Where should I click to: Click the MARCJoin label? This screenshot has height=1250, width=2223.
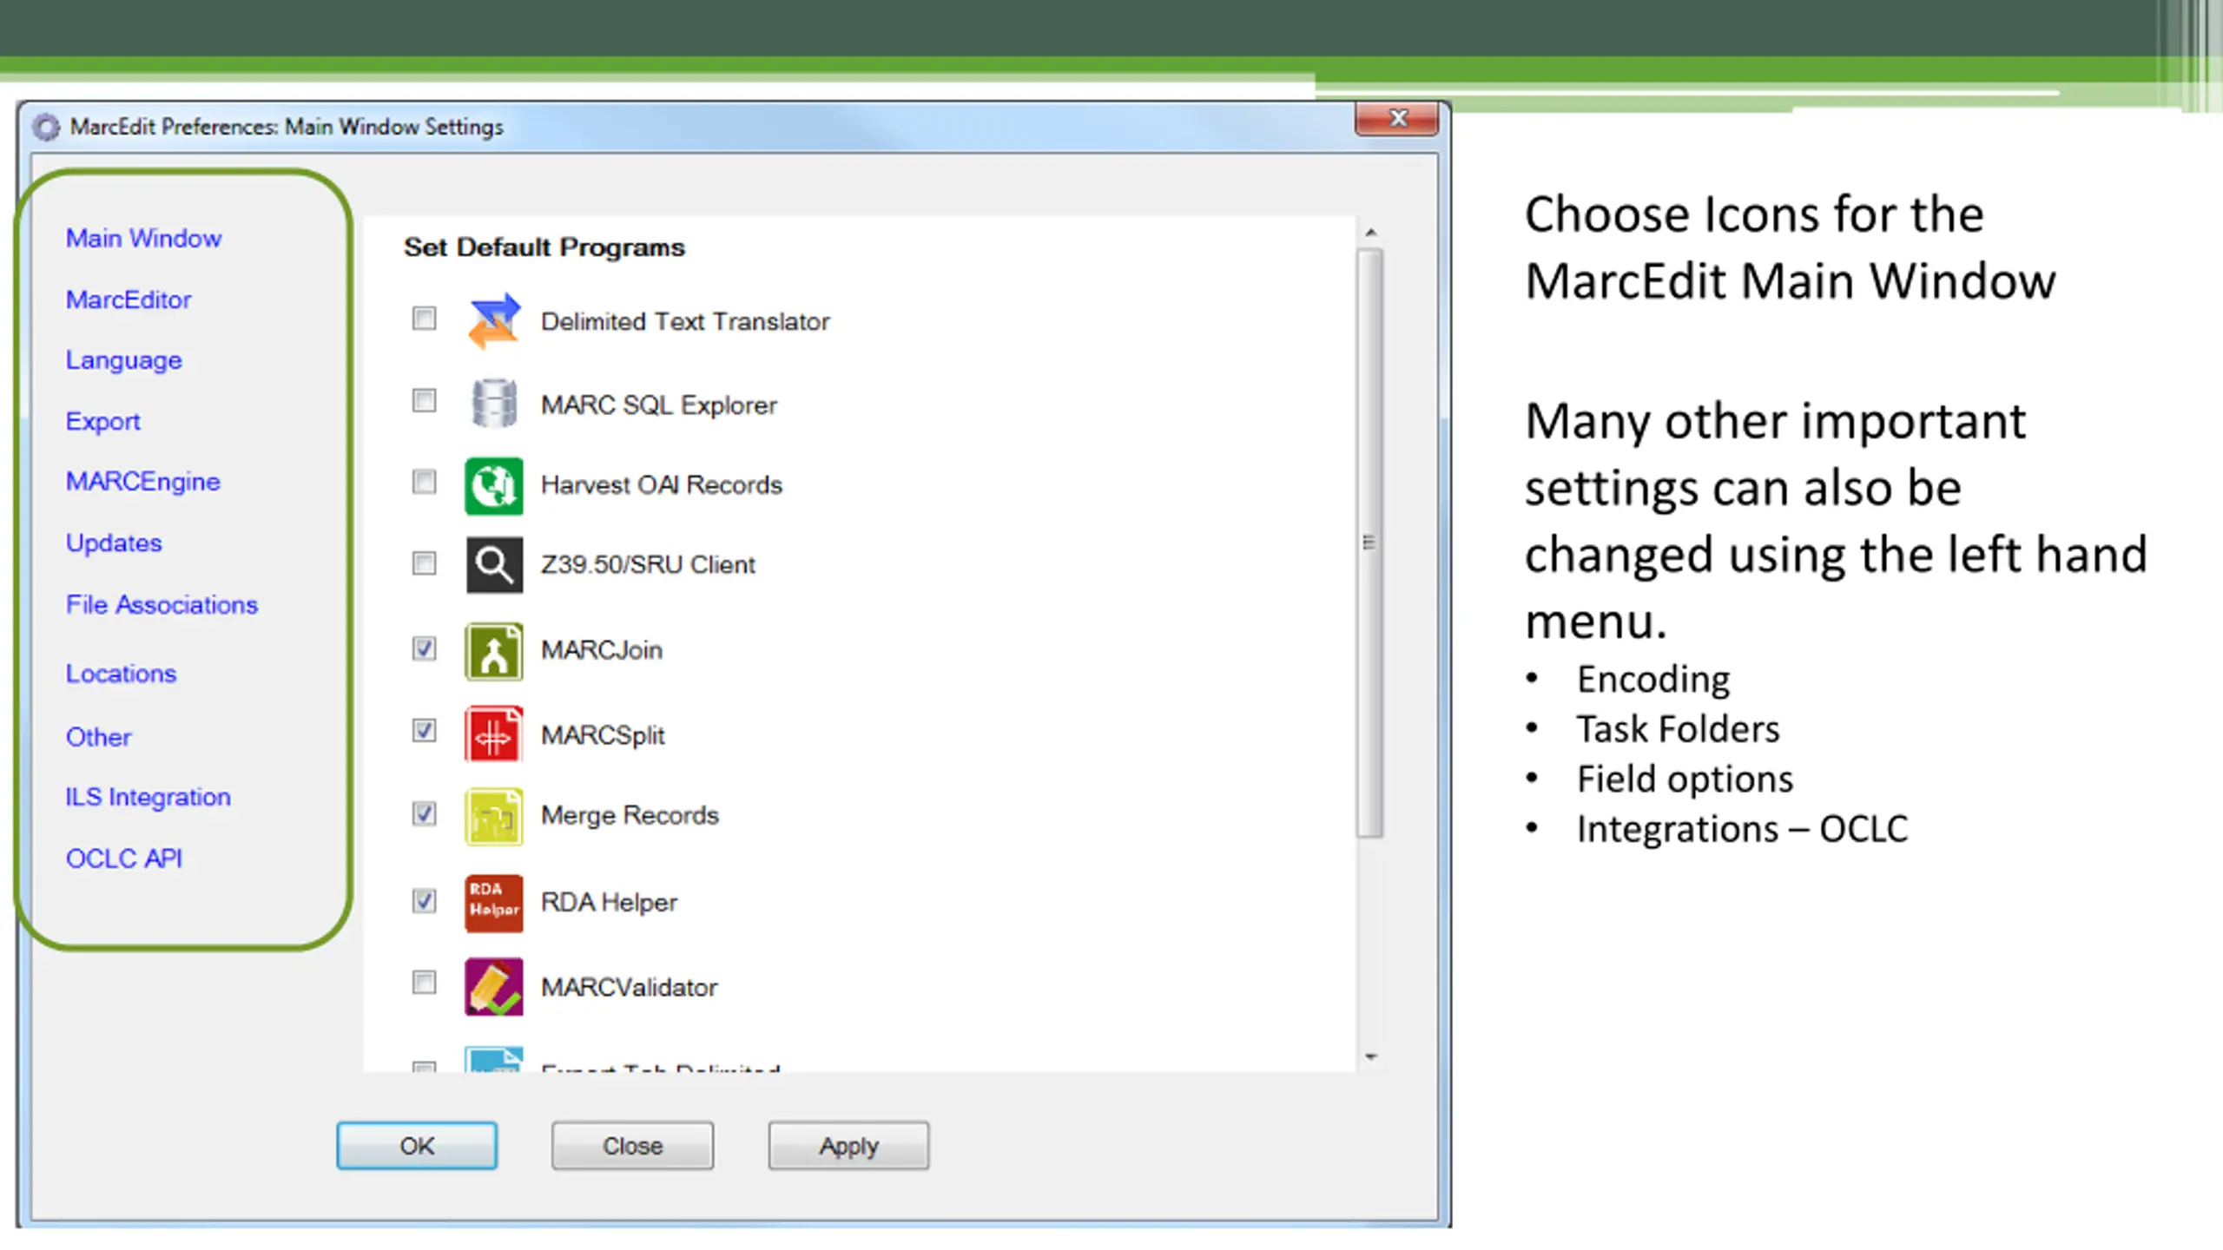coord(602,650)
